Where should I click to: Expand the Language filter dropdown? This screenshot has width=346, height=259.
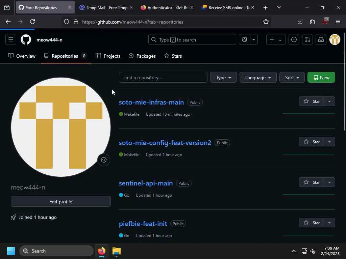tap(258, 78)
